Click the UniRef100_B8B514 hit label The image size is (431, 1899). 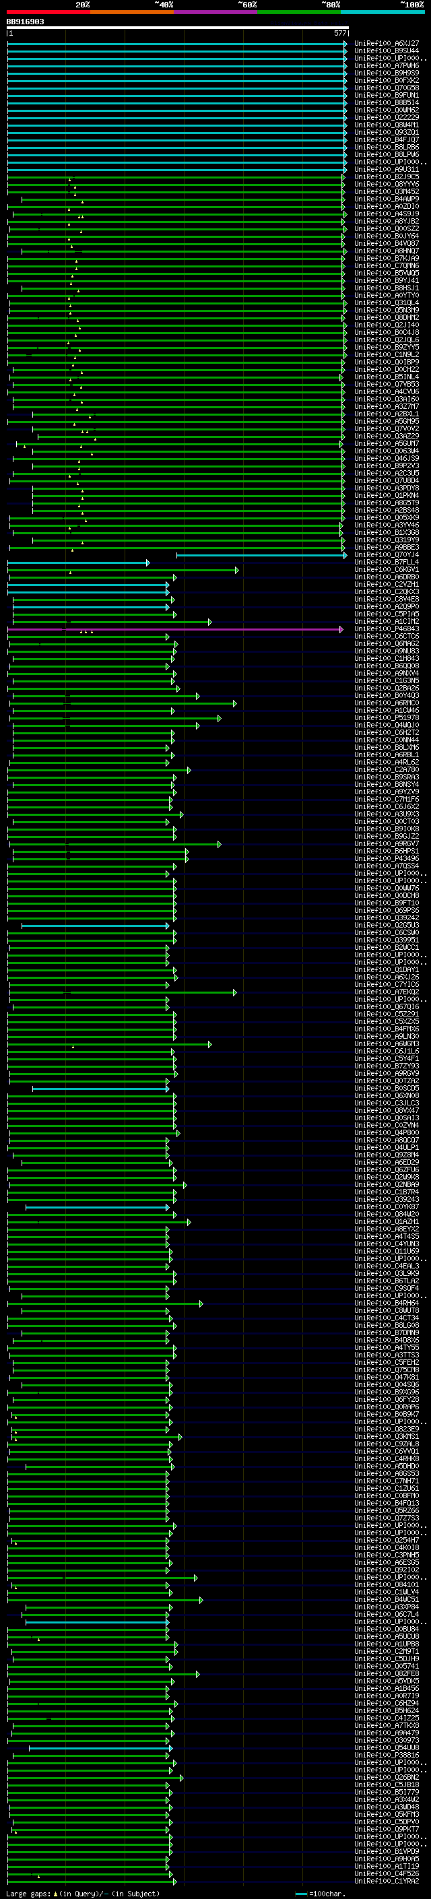pos(387,102)
